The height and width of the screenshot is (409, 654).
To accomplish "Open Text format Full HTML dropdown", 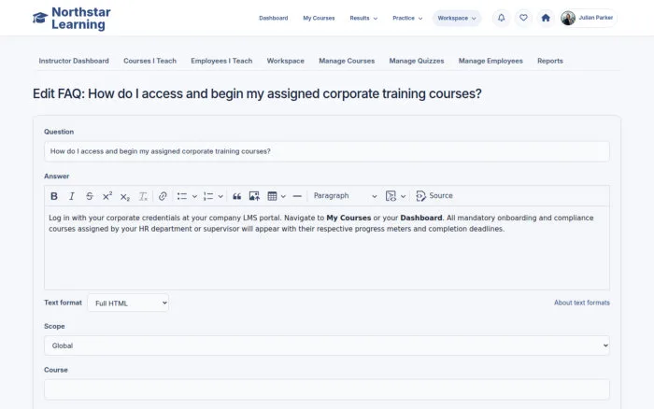I will [128, 303].
